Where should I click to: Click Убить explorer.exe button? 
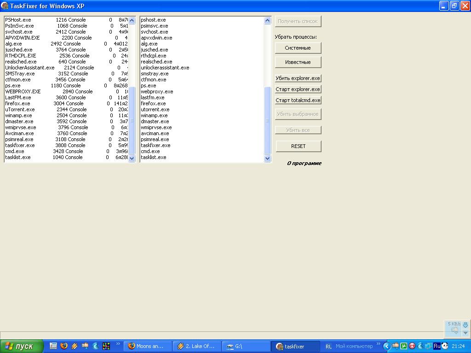coord(298,78)
